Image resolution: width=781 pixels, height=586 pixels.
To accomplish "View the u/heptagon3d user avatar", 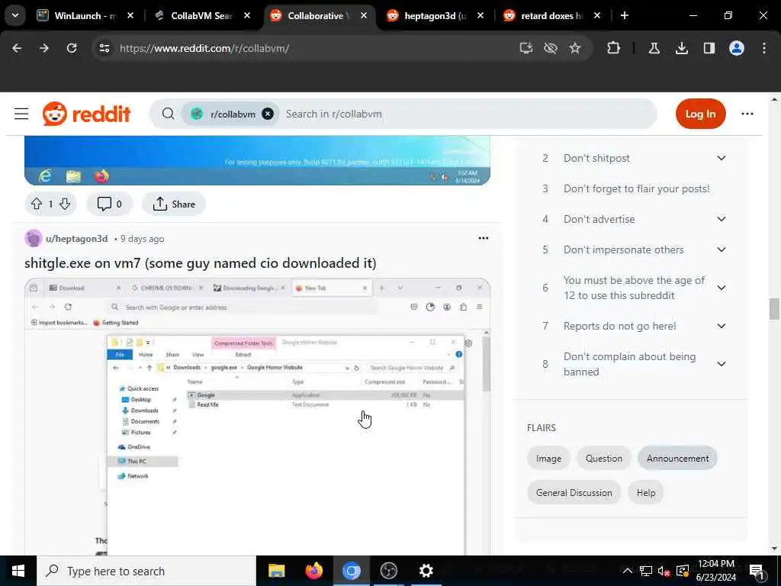I will pyautogui.click(x=34, y=238).
